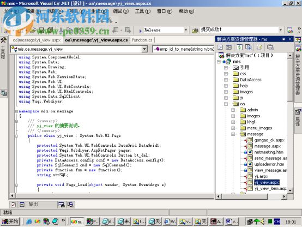Expand the admin folder node

(x=233, y=110)
